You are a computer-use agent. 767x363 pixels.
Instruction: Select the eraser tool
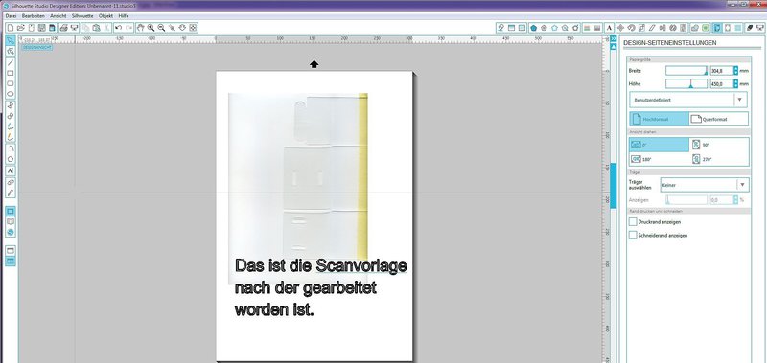click(x=11, y=182)
